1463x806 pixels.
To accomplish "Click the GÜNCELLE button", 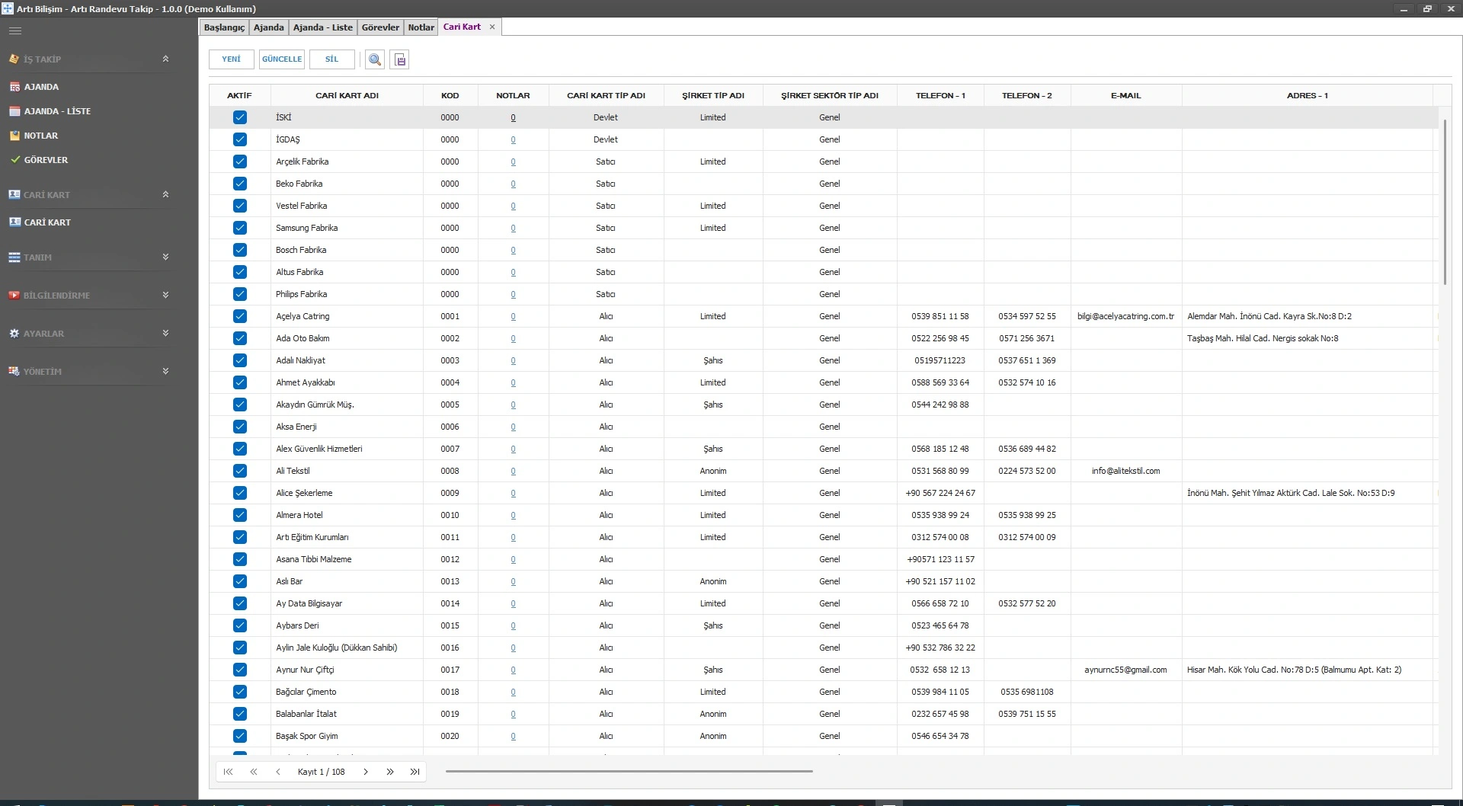I will (x=282, y=59).
